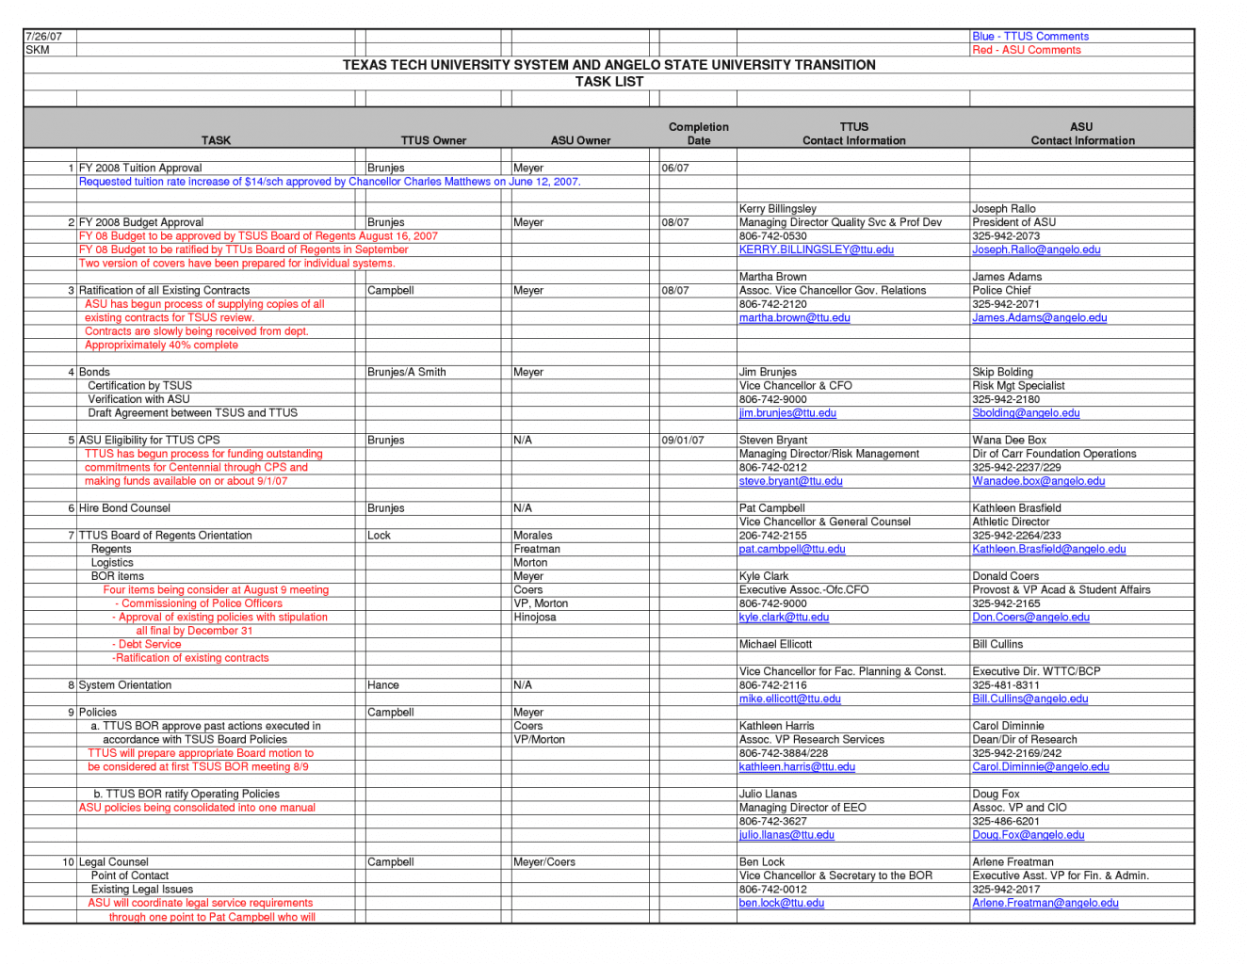Click phone number 806-742-0530
1248x964 pixels.
773,236
